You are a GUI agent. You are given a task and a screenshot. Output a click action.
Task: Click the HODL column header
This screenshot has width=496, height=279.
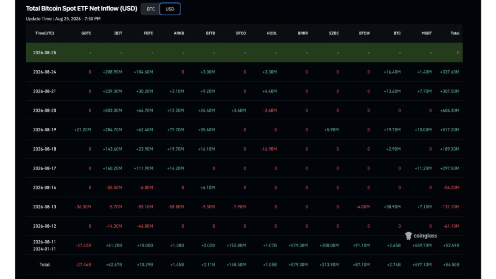(272, 33)
